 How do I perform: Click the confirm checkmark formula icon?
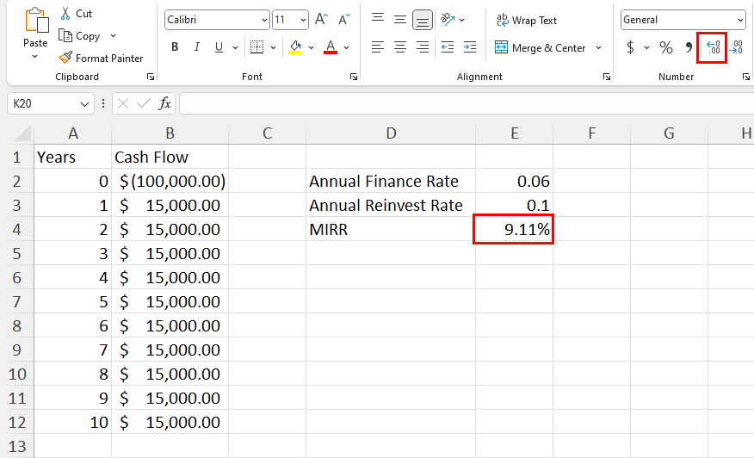143,103
